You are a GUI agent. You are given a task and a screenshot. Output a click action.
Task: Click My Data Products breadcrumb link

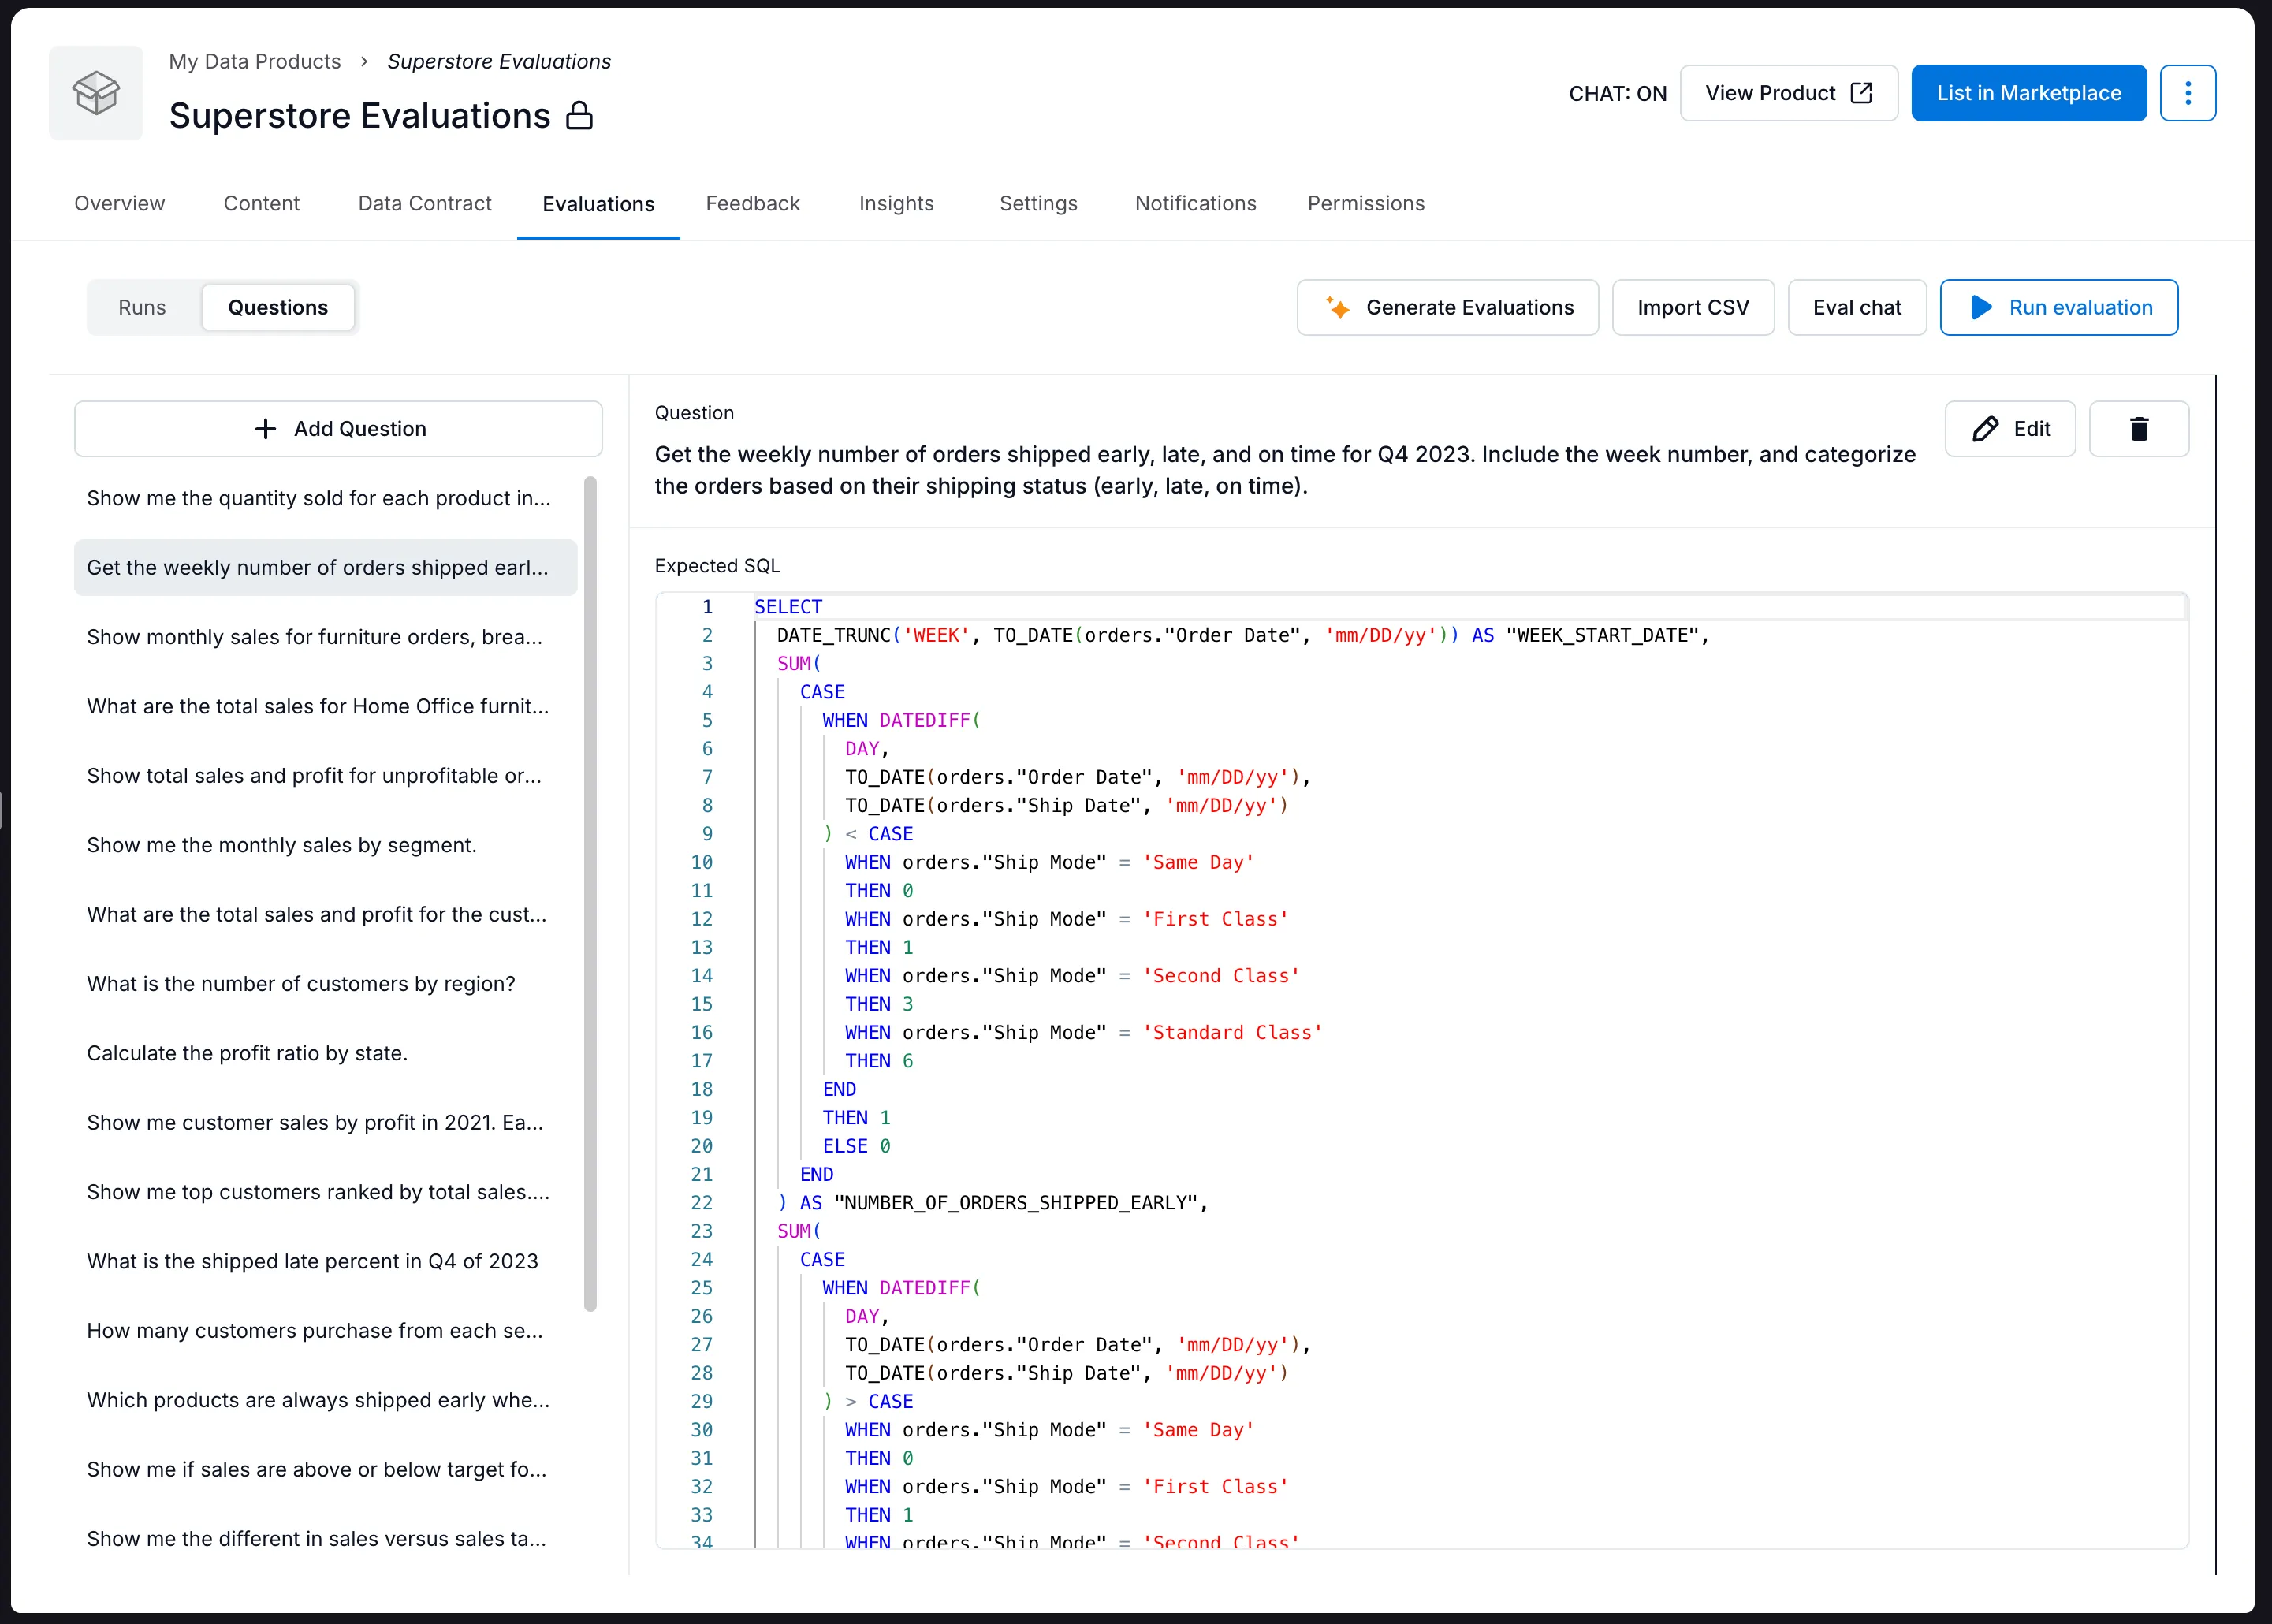coord(255,61)
